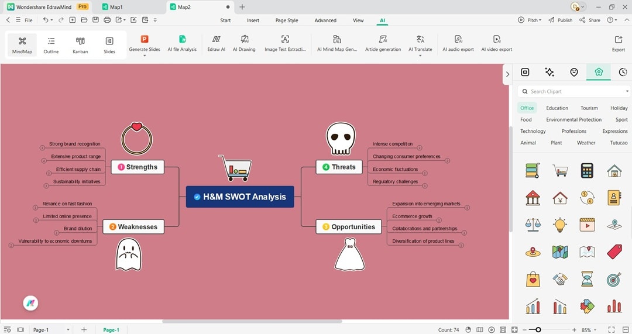Click the zoom in plus button
The width and height of the screenshot is (632, 334).
point(574,329)
